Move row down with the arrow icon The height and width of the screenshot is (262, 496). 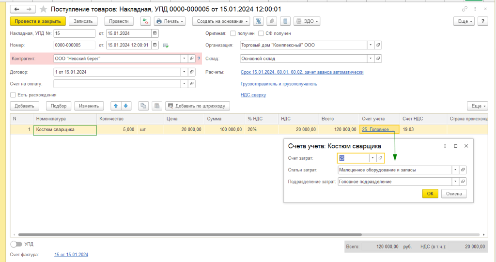pyautogui.click(x=125, y=106)
